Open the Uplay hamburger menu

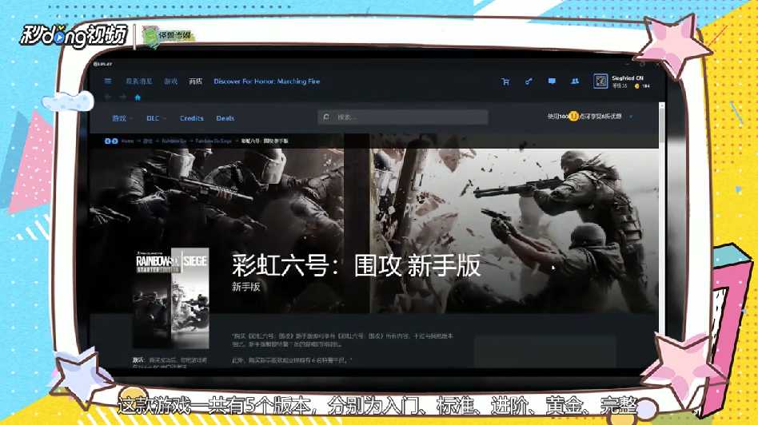[x=108, y=81]
